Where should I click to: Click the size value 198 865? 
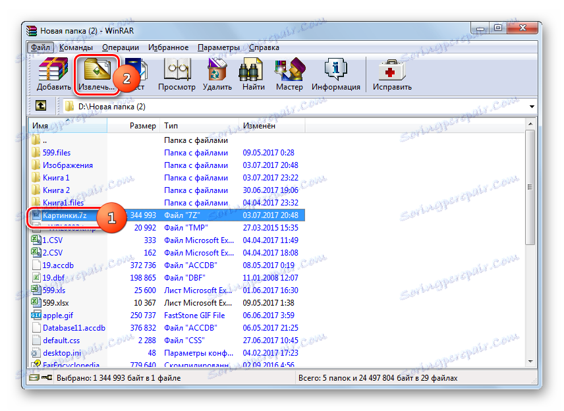(x=143, y=277)
